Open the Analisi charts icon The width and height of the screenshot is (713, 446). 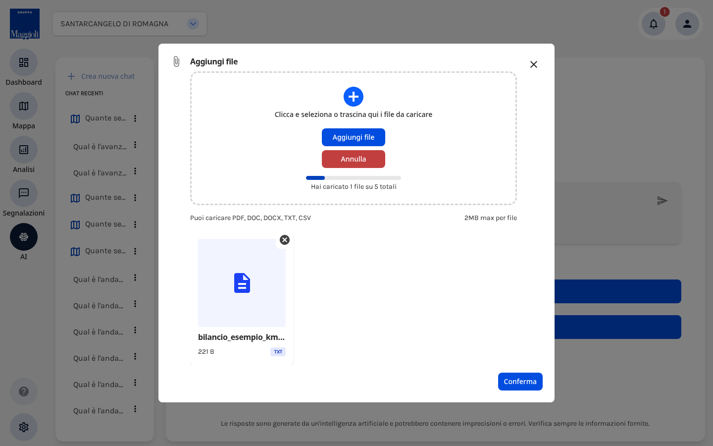(24, 150)
